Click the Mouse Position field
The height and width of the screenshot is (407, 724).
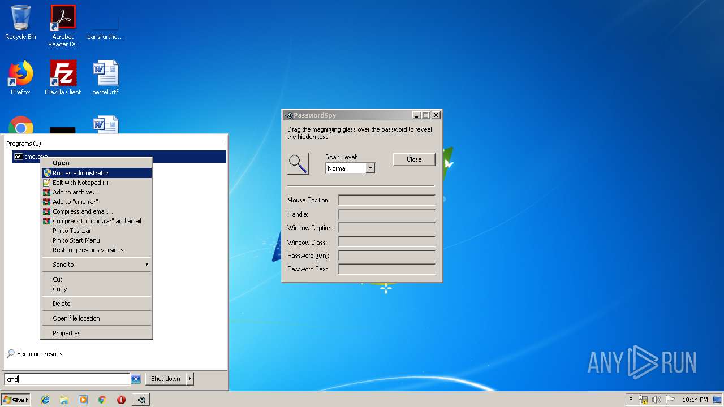pyautogui.click(x=387, y=200)
